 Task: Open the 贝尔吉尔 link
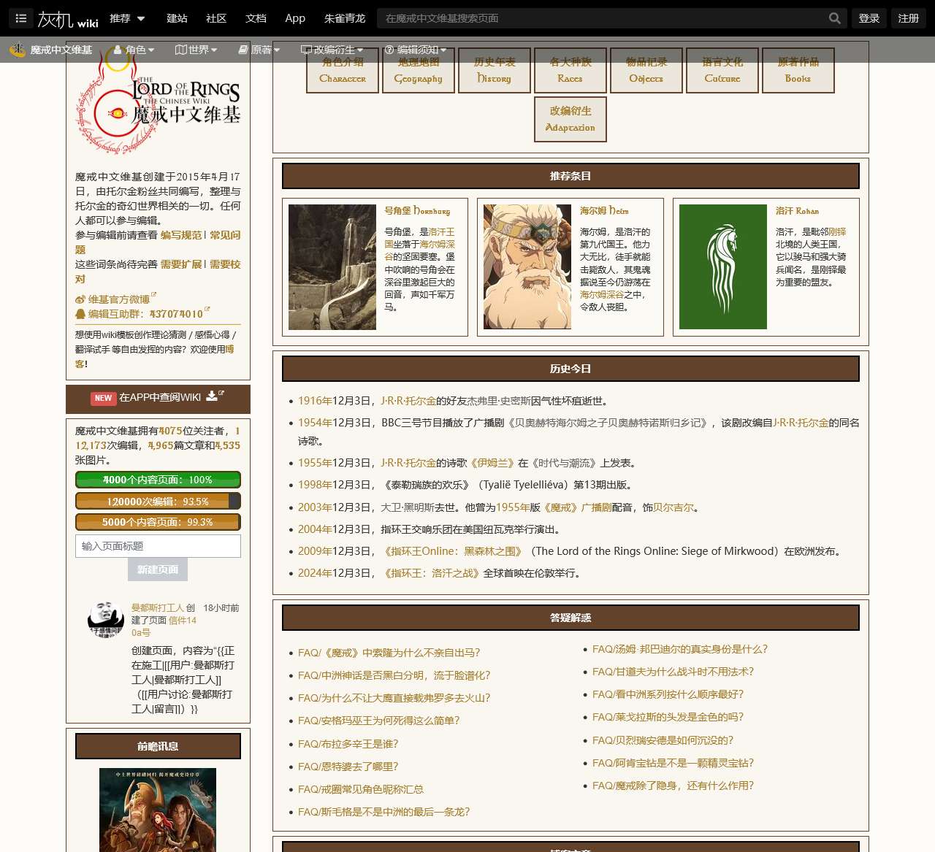673,507
